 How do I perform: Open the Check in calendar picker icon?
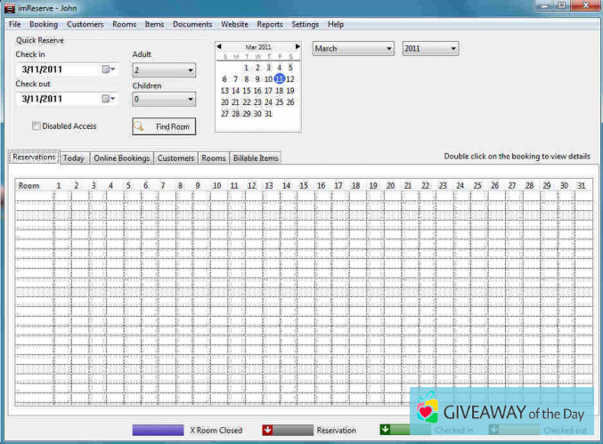pos(108,69)
